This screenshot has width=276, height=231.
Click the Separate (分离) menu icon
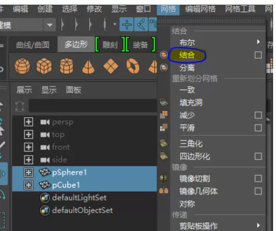(x=164, y=67)
